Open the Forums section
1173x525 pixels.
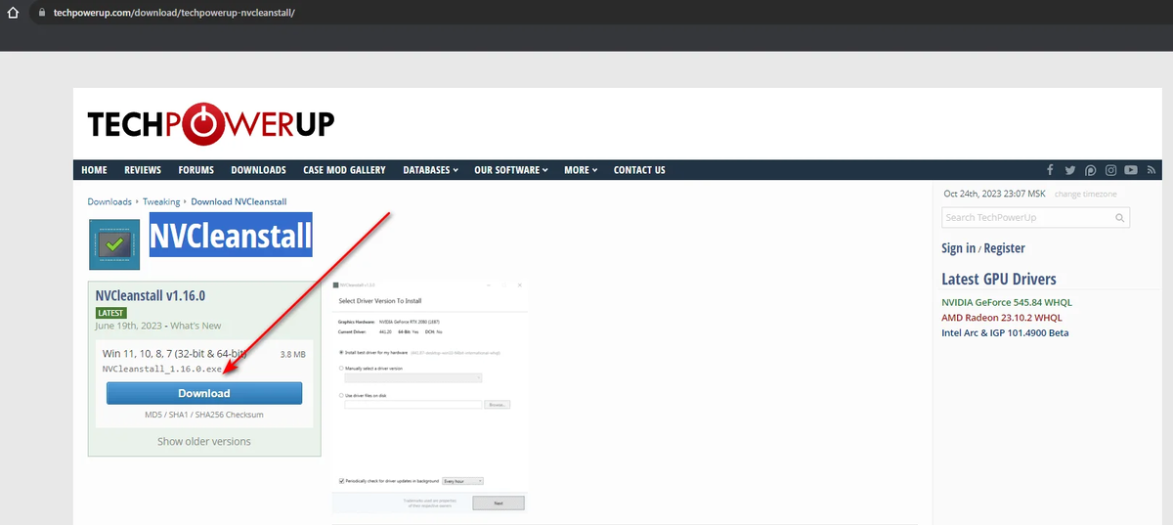pos(196,170)
